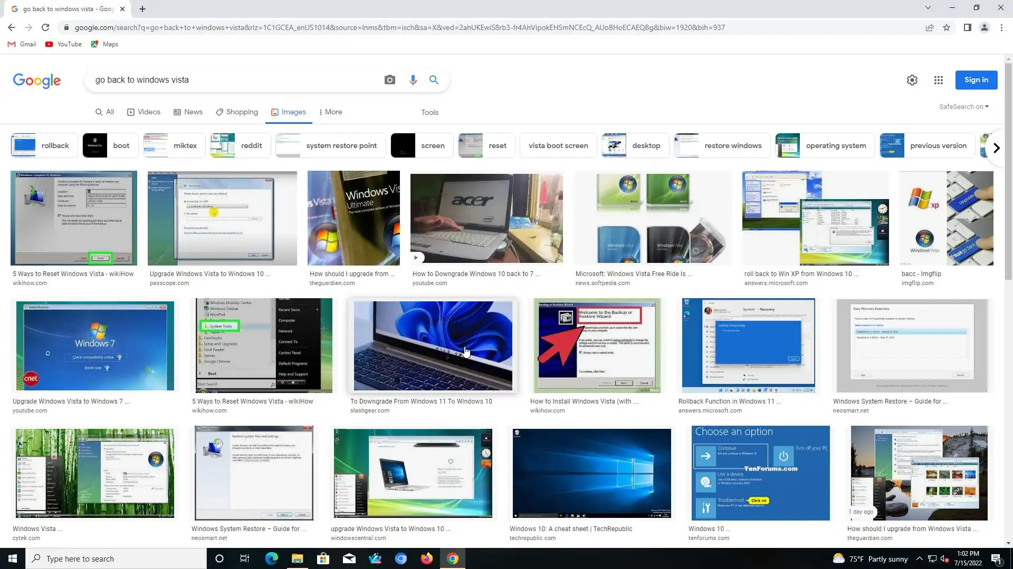Expand the More search options menu
The height and width of the screenshot is (569, 1013).
(330, 112)
